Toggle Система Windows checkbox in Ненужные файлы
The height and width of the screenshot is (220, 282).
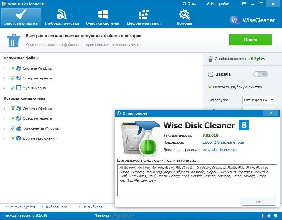[13, 68]
